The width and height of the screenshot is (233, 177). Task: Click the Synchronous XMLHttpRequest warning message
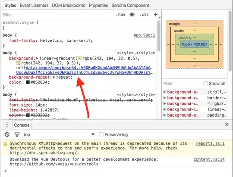(98, 148)
